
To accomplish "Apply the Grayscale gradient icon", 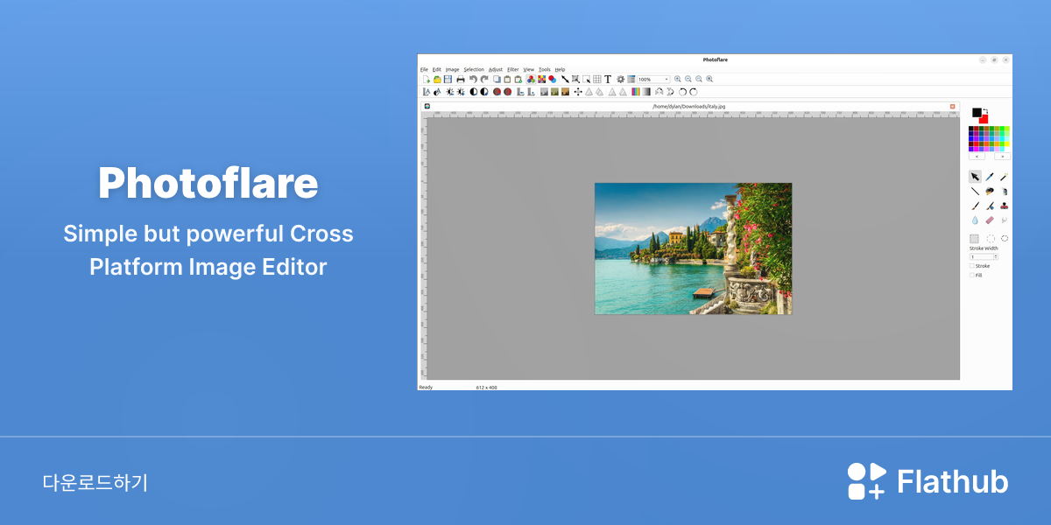I will click(646, 91).
